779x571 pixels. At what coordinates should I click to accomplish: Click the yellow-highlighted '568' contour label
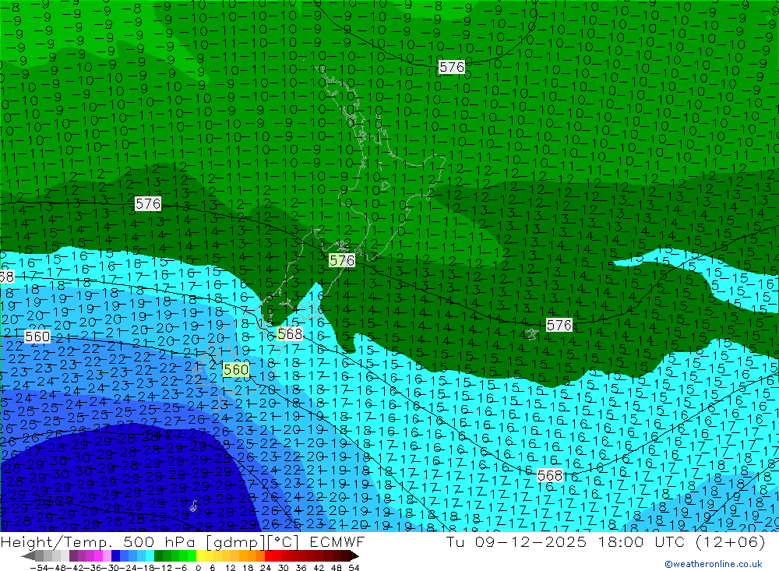[290, 334]
